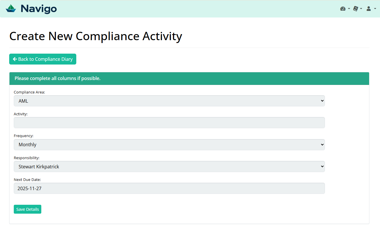Expand the caret beside the user icon
This screenshot has height=232, width=380.
click(375, 9)
